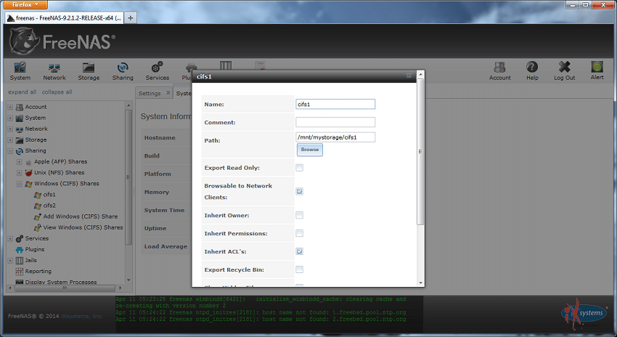
Task: Expand the Apple (AFP) Shares node
Action: [x=19, y=161]
